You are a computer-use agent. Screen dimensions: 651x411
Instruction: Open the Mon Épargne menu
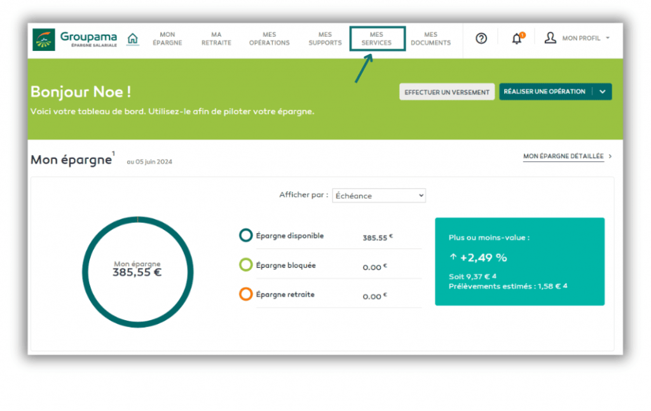167,39
